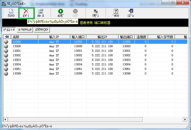Viewport: 191px width, 130px height.
Task: Click input bytes 0 in row 13003
Action: point(172,60)
